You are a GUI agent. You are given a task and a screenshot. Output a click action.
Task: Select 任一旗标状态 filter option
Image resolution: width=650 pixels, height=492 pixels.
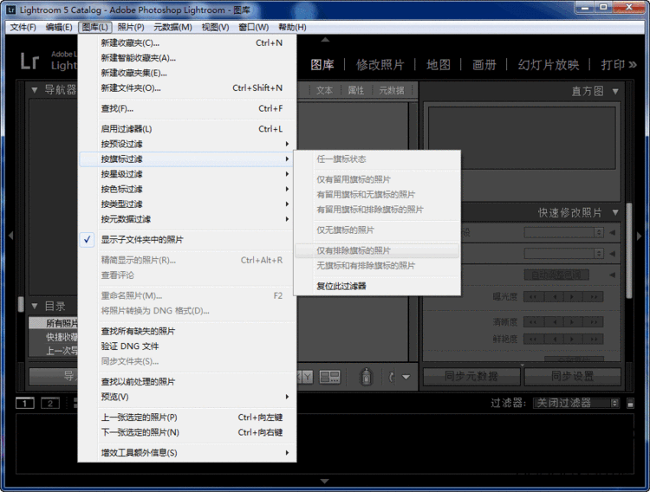[377, 159]
